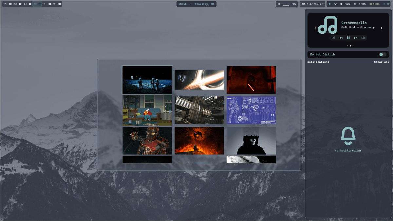Go to the previous player with left chevron

[315, 28]
